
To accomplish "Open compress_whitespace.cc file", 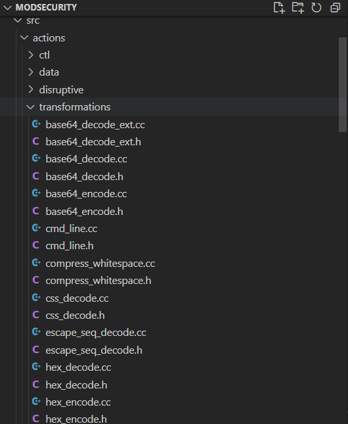I will tap(100, 264).
